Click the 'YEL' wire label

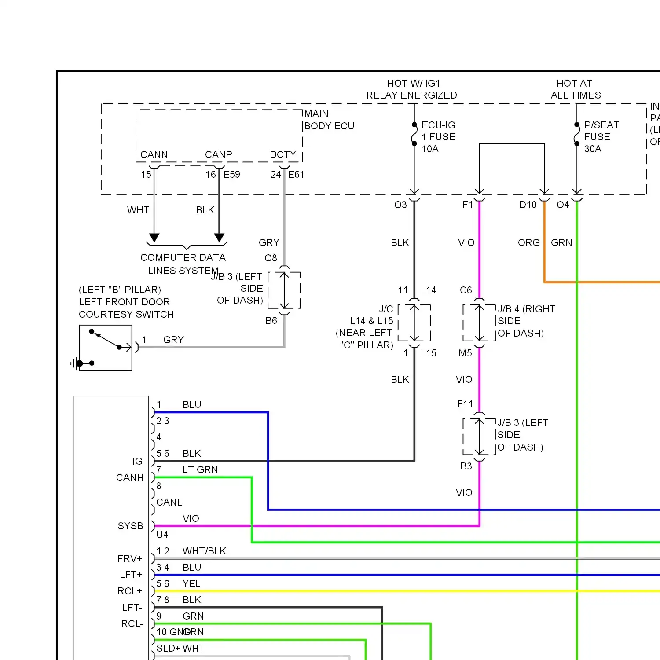[x=191, y=583]
